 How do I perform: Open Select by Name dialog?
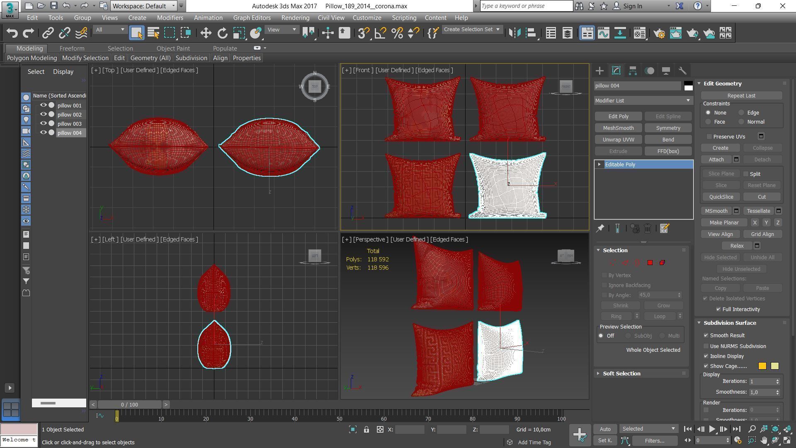153,33
